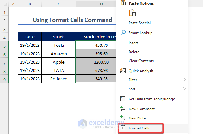203x134 pixels.
Task: Click the Paste clipboard icon under Paste Options
Action: click(x=132, y=13)
